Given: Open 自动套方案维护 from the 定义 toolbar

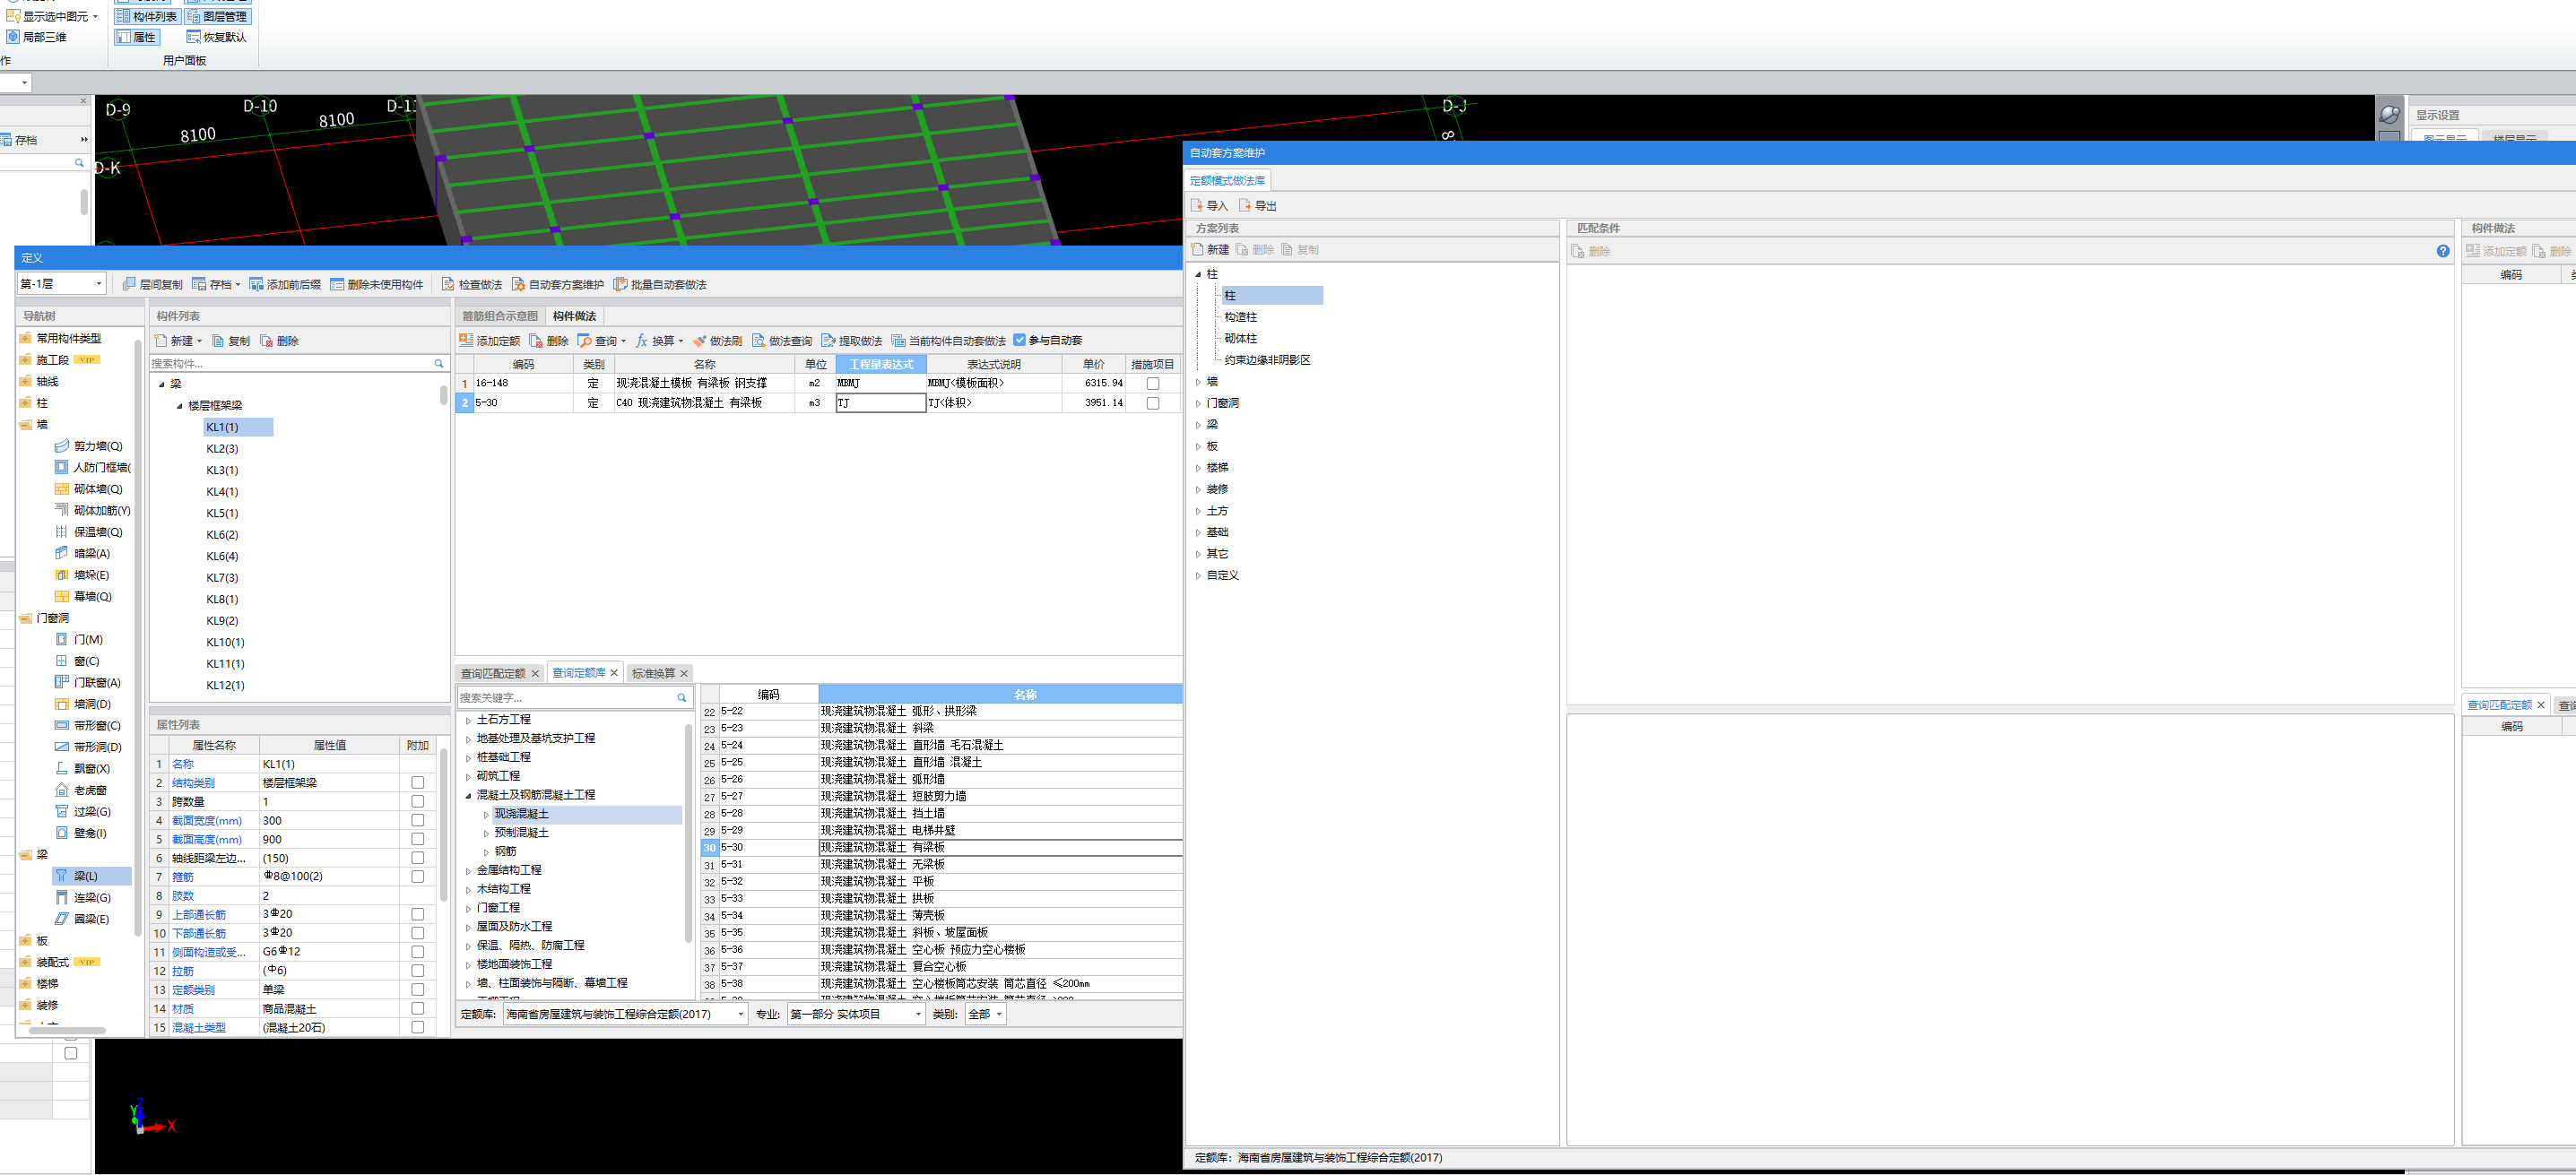Looking at the screenshot, I should (x=558, y=285).
